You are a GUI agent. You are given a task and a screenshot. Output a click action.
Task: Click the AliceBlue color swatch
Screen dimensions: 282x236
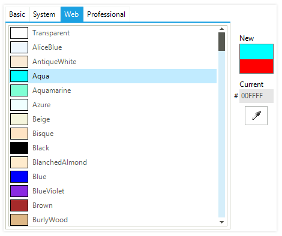point(19,47)
